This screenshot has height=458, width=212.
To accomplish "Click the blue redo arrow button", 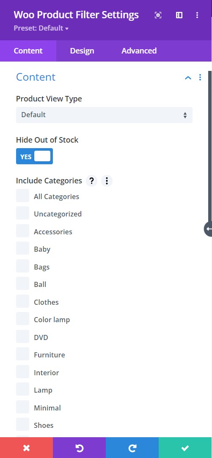I will (132, 448).
